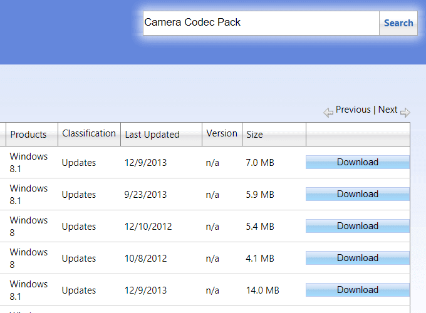Download the 4.1 MB update

358,258
